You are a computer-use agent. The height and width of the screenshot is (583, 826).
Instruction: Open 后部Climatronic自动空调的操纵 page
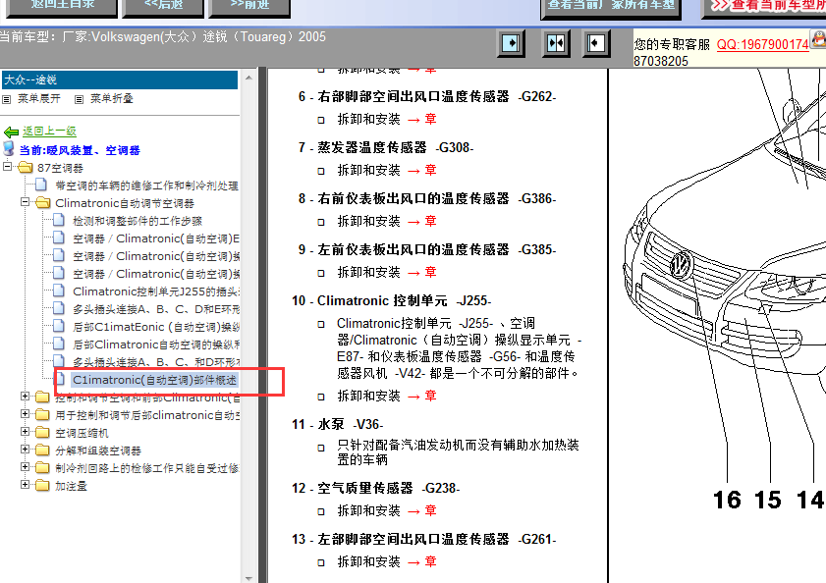point(156,344)
